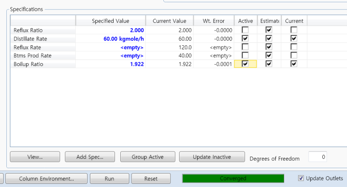The height and width of the screenshot is (187, 347).
Task: Select the Distillate Rate row label
Action: 43,39
